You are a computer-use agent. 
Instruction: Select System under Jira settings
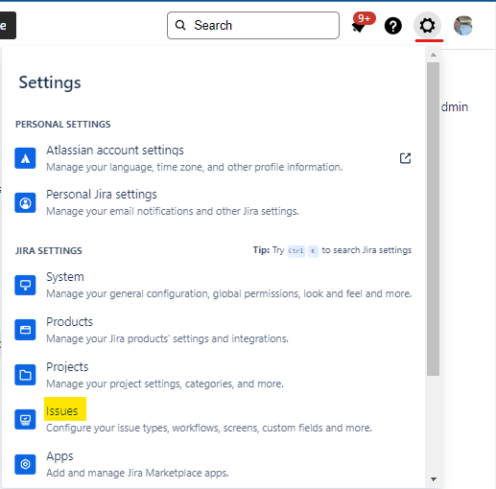click(65, 277)
